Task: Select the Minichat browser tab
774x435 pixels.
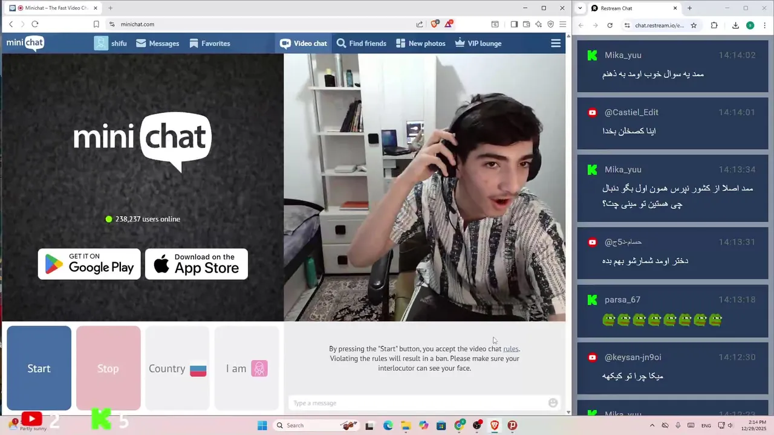Action: pos(53,8)
